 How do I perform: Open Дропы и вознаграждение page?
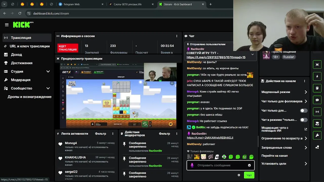point(29,97)
